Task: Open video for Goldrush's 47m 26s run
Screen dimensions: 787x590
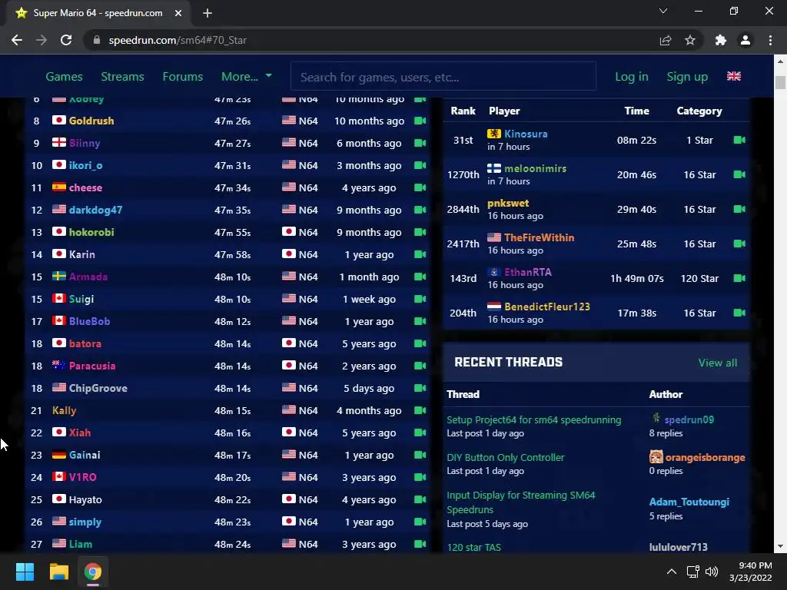Action: pos(420,121)
